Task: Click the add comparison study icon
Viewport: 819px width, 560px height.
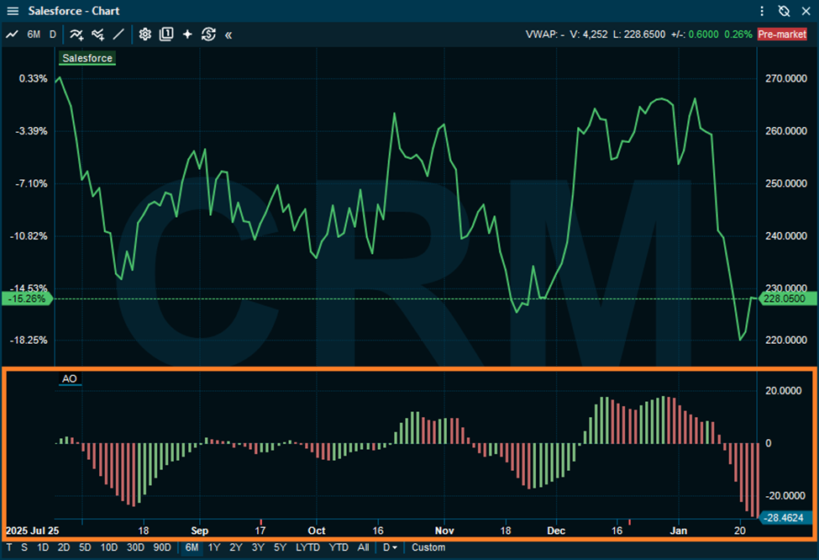Action: tap(98, 34)
